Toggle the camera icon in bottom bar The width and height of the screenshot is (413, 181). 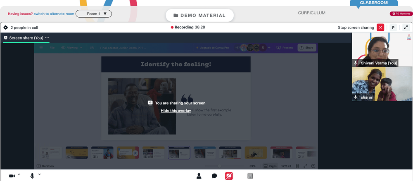click(x=12, y=176)
